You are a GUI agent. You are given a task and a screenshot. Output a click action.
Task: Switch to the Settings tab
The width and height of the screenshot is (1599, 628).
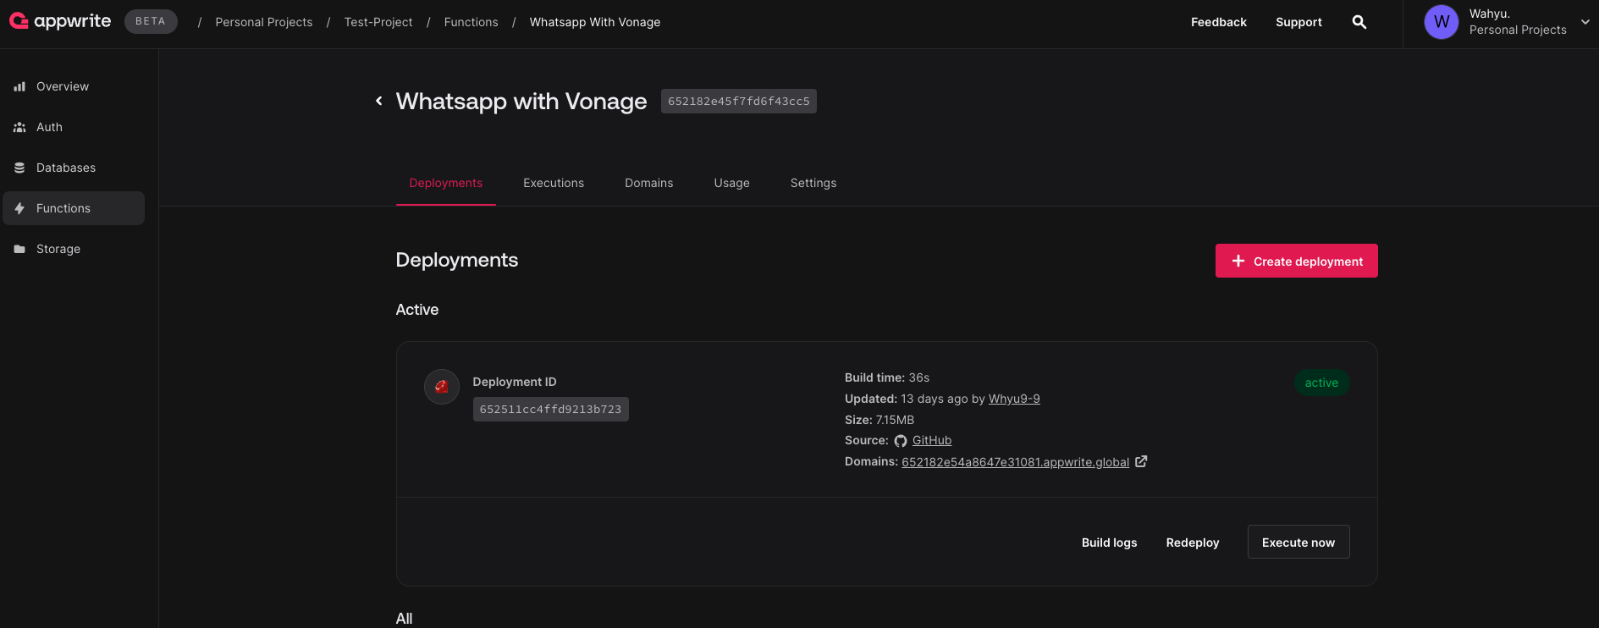point(813,183)
